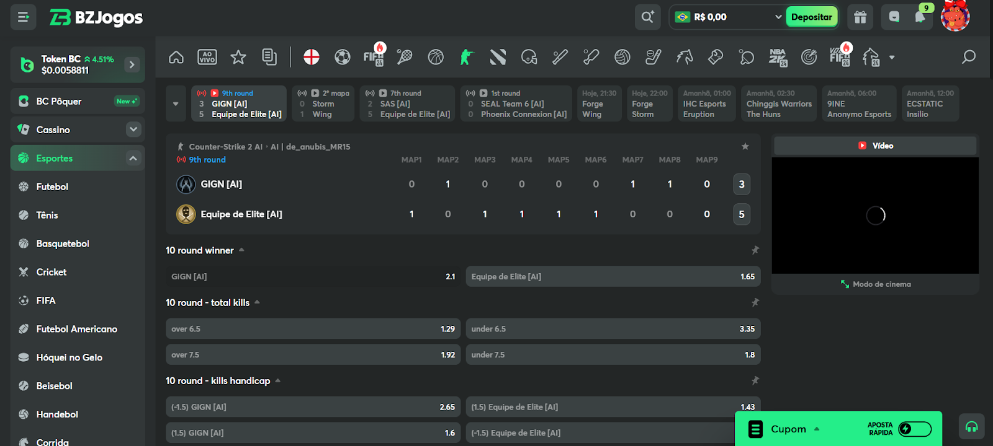Select the table tennis paddle icon
Viewport: 993px width, 446px height.
(x=746, y=57)
